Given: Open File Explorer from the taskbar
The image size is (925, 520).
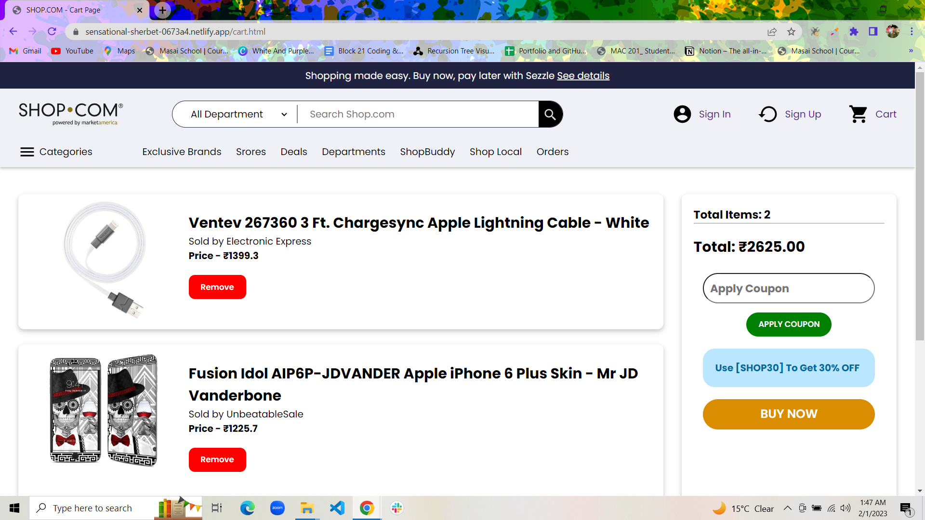Looking at the screenshot, I should coord(307,508).
